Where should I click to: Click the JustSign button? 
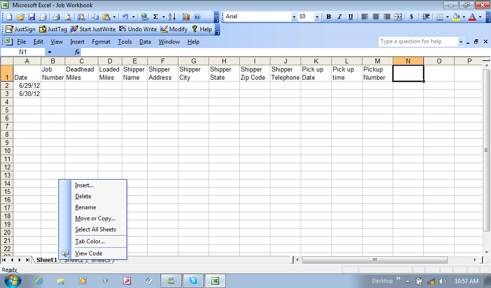point(21,29)
